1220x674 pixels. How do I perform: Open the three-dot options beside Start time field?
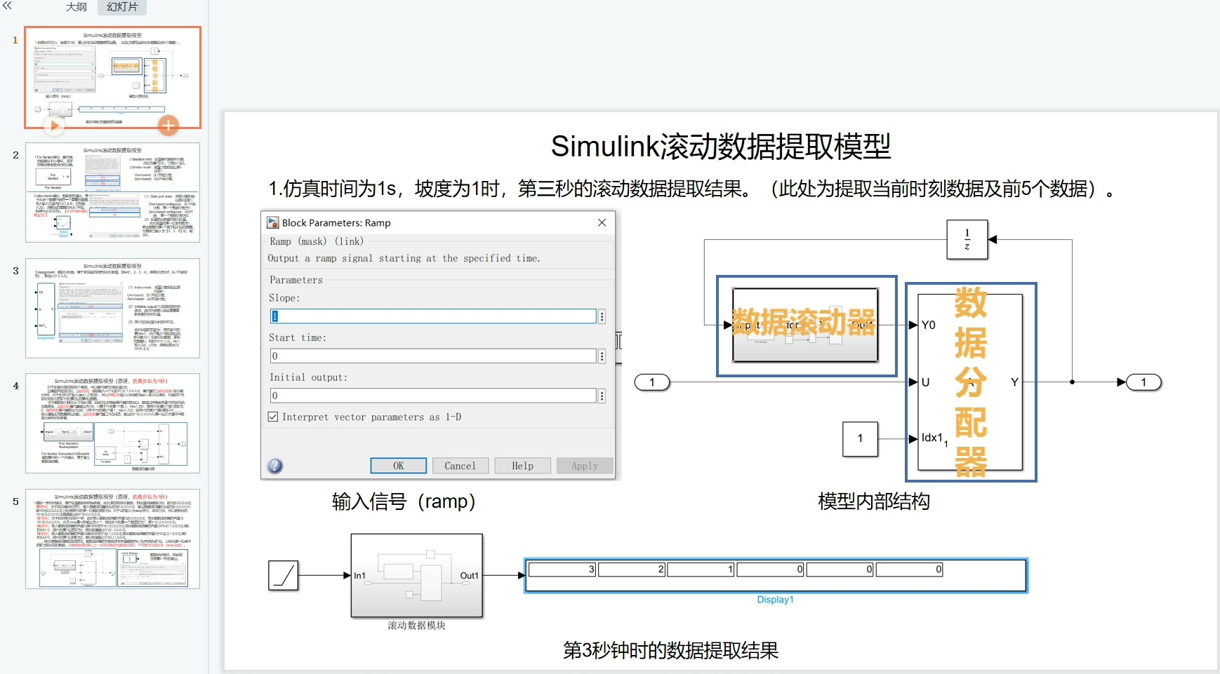602,356
